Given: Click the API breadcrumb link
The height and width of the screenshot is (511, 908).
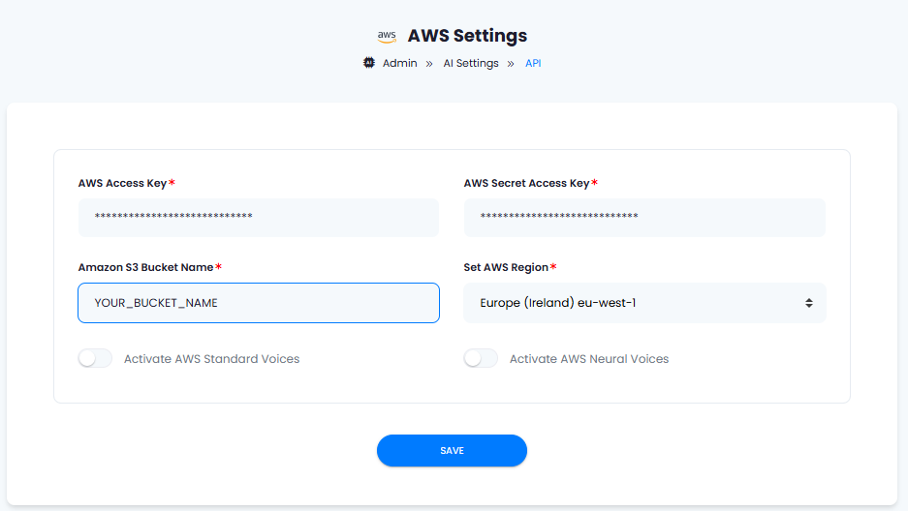Looking at the screenshot, I should click(x=533, y=63).
